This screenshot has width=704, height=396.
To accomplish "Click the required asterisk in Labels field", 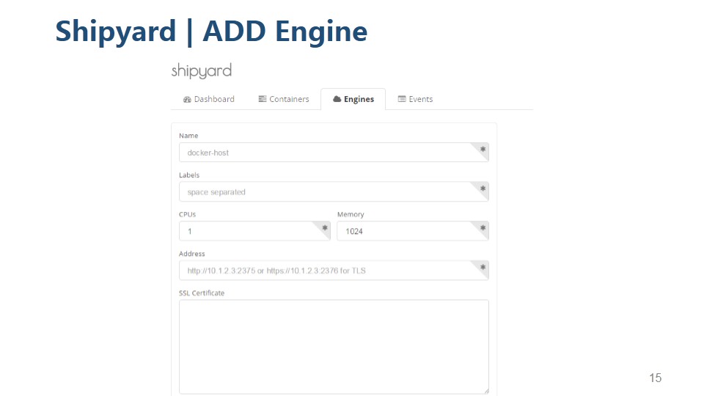I will 483,188.
